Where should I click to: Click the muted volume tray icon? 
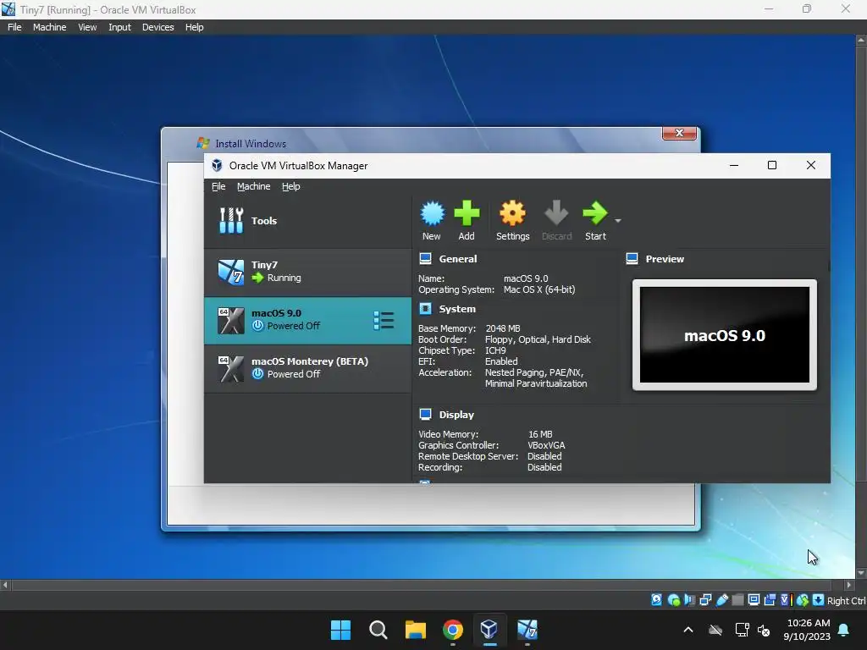(x=764, y=630)
